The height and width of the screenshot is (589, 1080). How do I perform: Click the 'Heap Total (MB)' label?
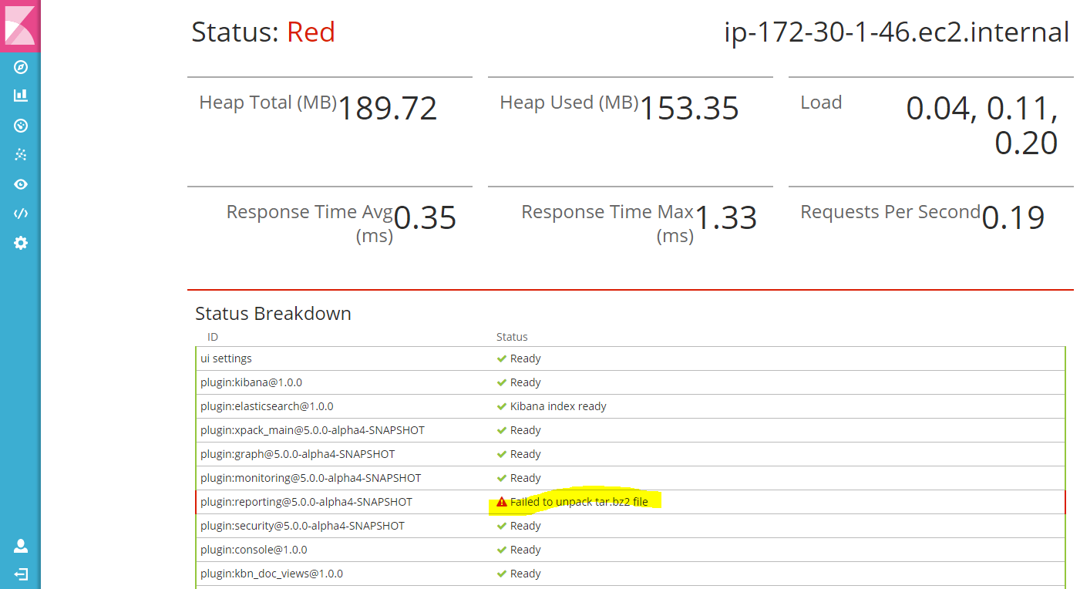[268, 103]
